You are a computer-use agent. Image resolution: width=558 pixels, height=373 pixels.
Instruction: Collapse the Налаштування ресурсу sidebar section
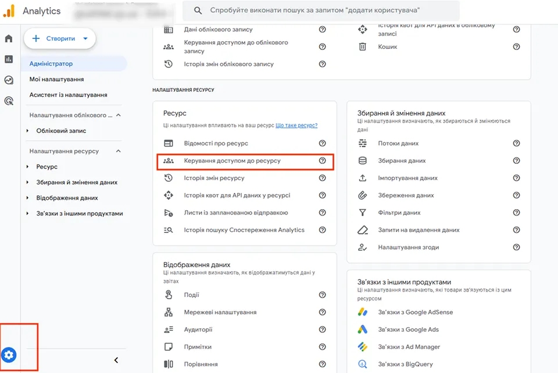tap(119, 151)
